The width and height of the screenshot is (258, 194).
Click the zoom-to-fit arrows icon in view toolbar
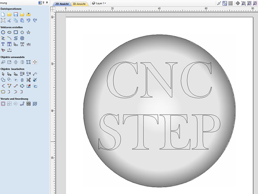point(238,3)
